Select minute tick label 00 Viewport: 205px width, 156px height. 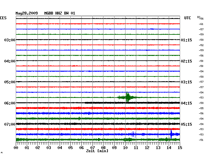click(16, 147)
